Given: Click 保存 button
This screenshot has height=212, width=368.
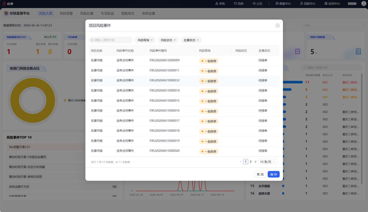Looking at the screenshot, I should pyautogui.click(x=274, y=174).
